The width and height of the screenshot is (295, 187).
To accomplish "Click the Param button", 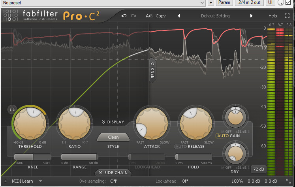I will [224, 3].
